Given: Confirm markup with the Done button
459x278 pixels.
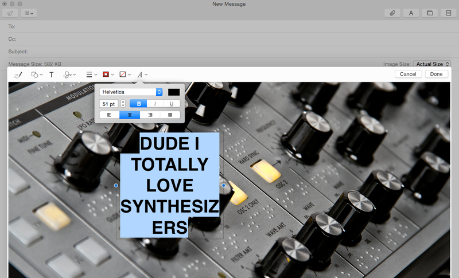Looking at the screenshot, I should pyautogui.click(x=436, y=74).
